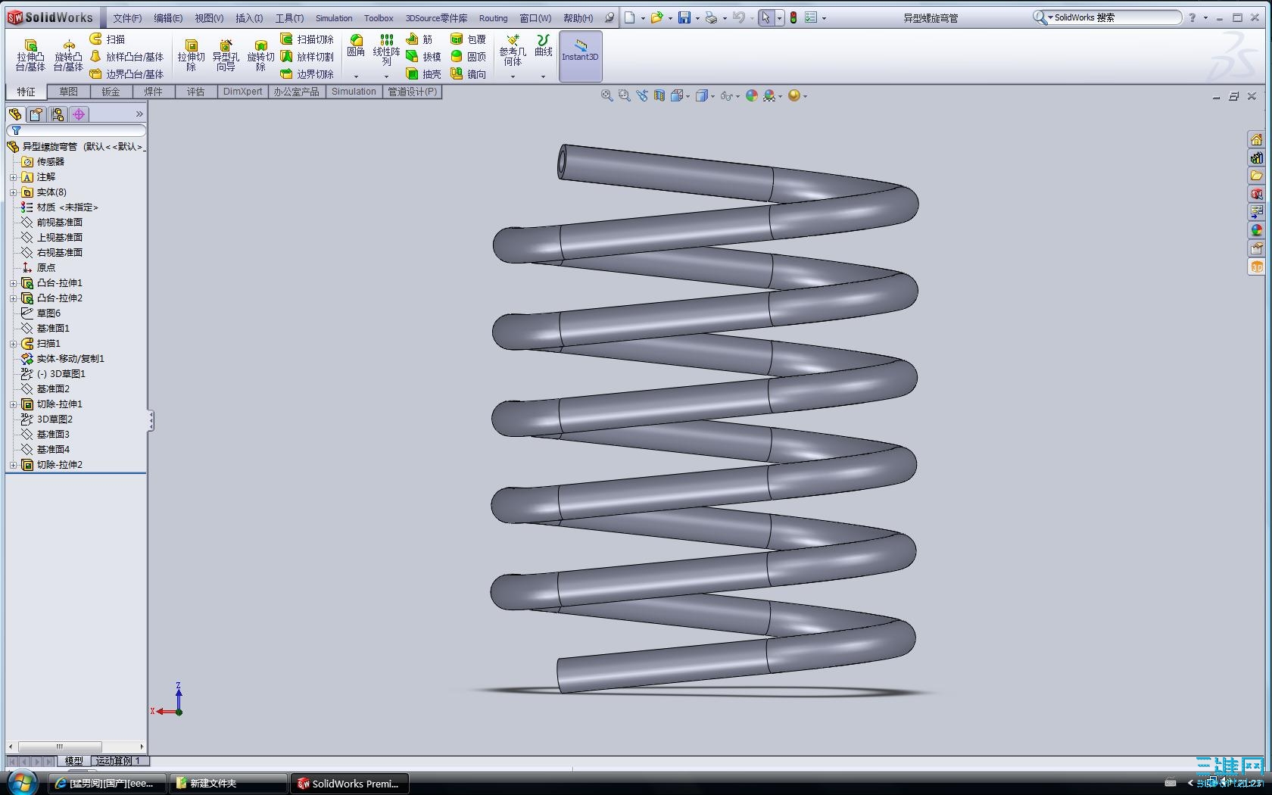1272x795 pixels.
Task: Open the 异型孔向导 hole wizard
Action: point(226,55)
